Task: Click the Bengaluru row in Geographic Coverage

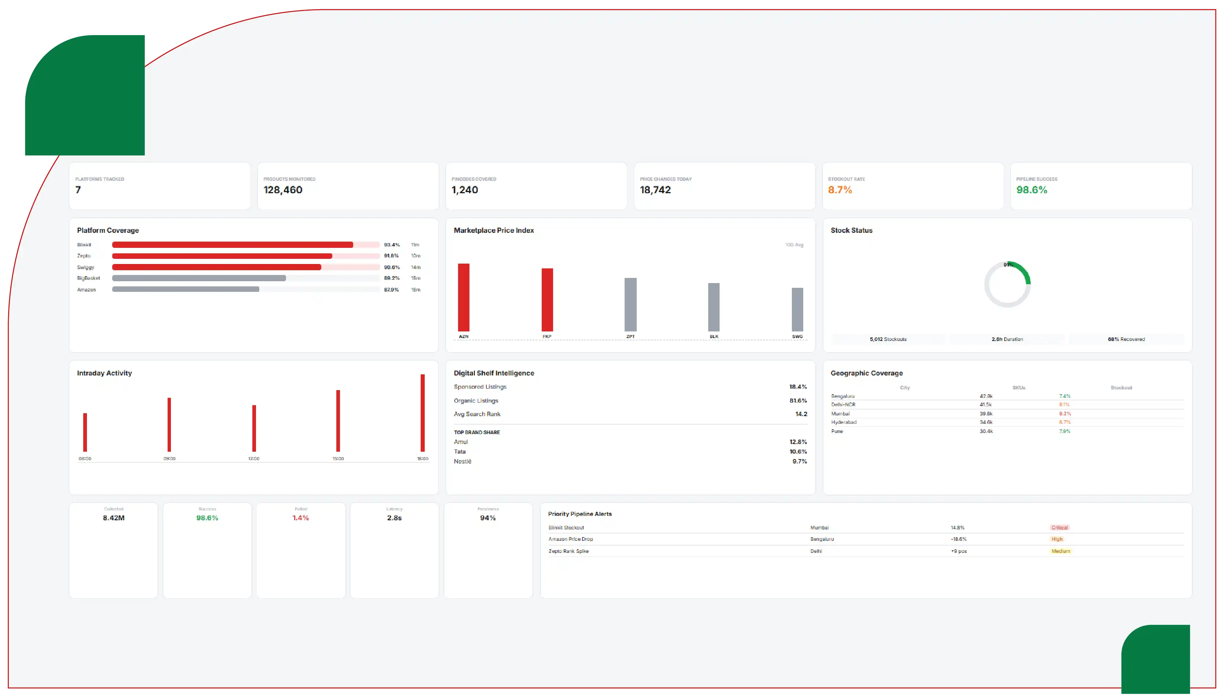Action: point(1007,396)
